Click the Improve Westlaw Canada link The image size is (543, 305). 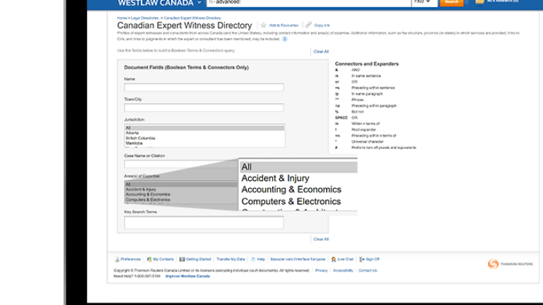pos(187,276)
